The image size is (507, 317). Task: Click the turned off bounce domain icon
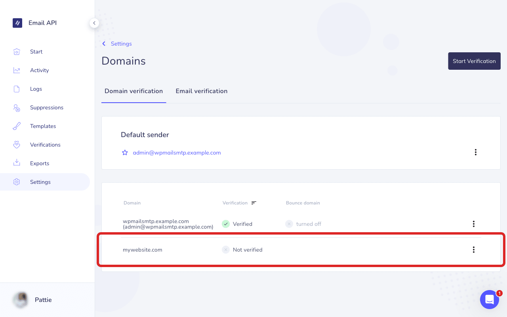tap(289, 224)
